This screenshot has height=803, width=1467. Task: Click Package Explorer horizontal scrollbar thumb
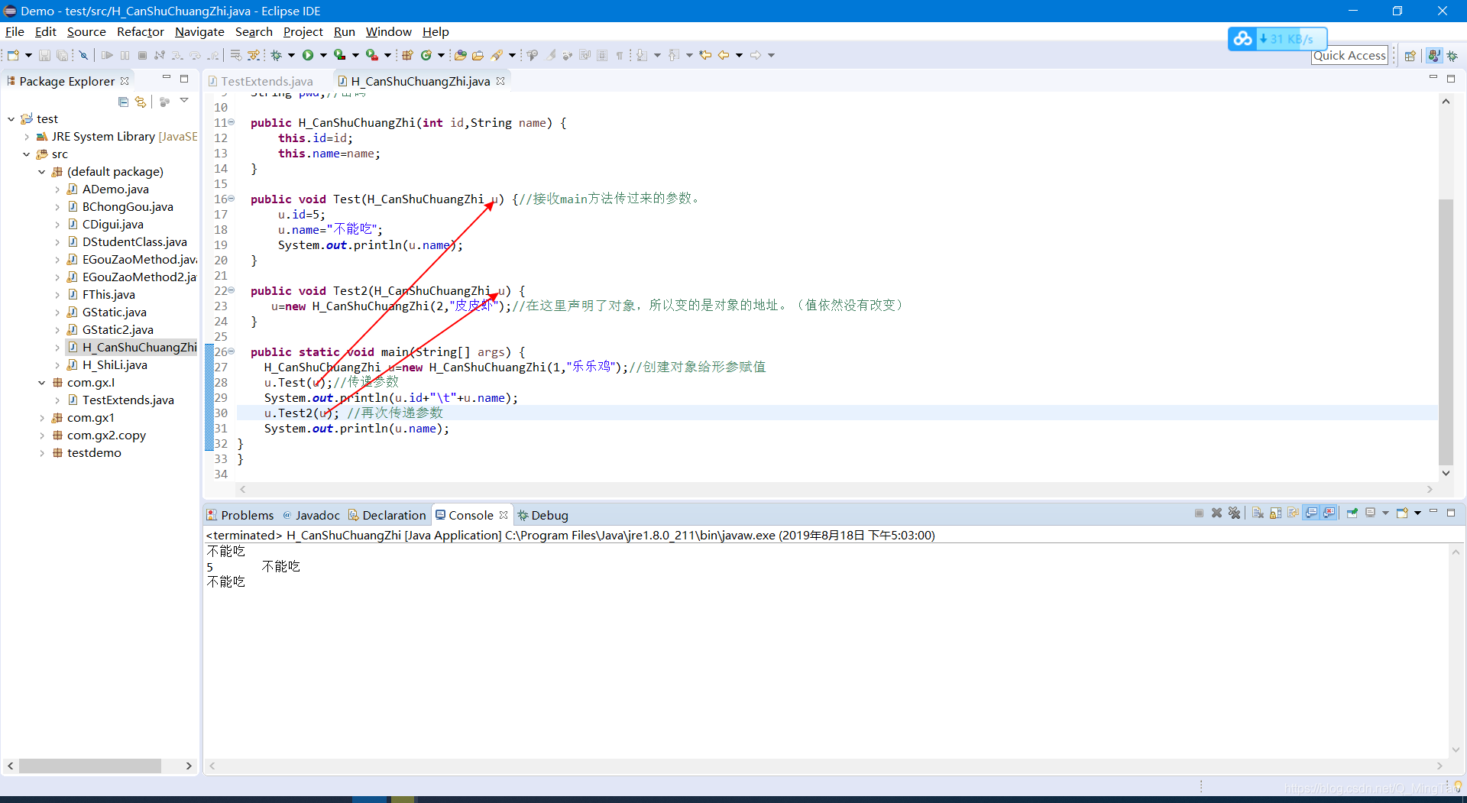[90, 766]
